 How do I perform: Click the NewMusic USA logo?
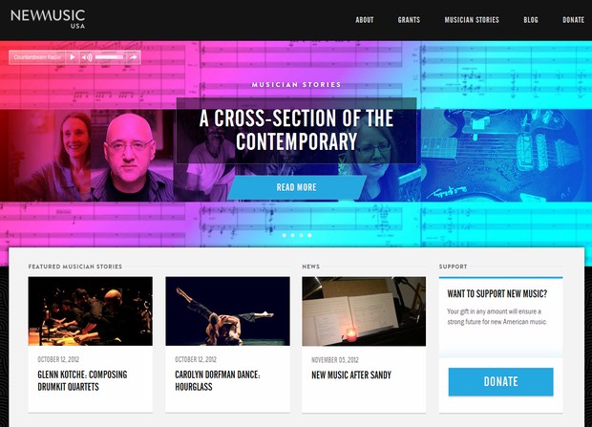pos(48,19)
